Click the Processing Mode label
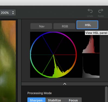Image resolution: width=108 pixels, height=102 pixels. click(40, 93)
